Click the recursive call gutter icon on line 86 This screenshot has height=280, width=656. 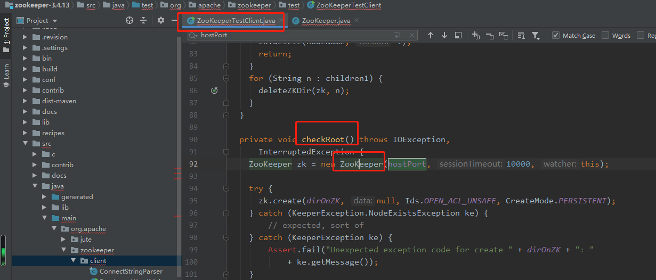coord(214,90)
